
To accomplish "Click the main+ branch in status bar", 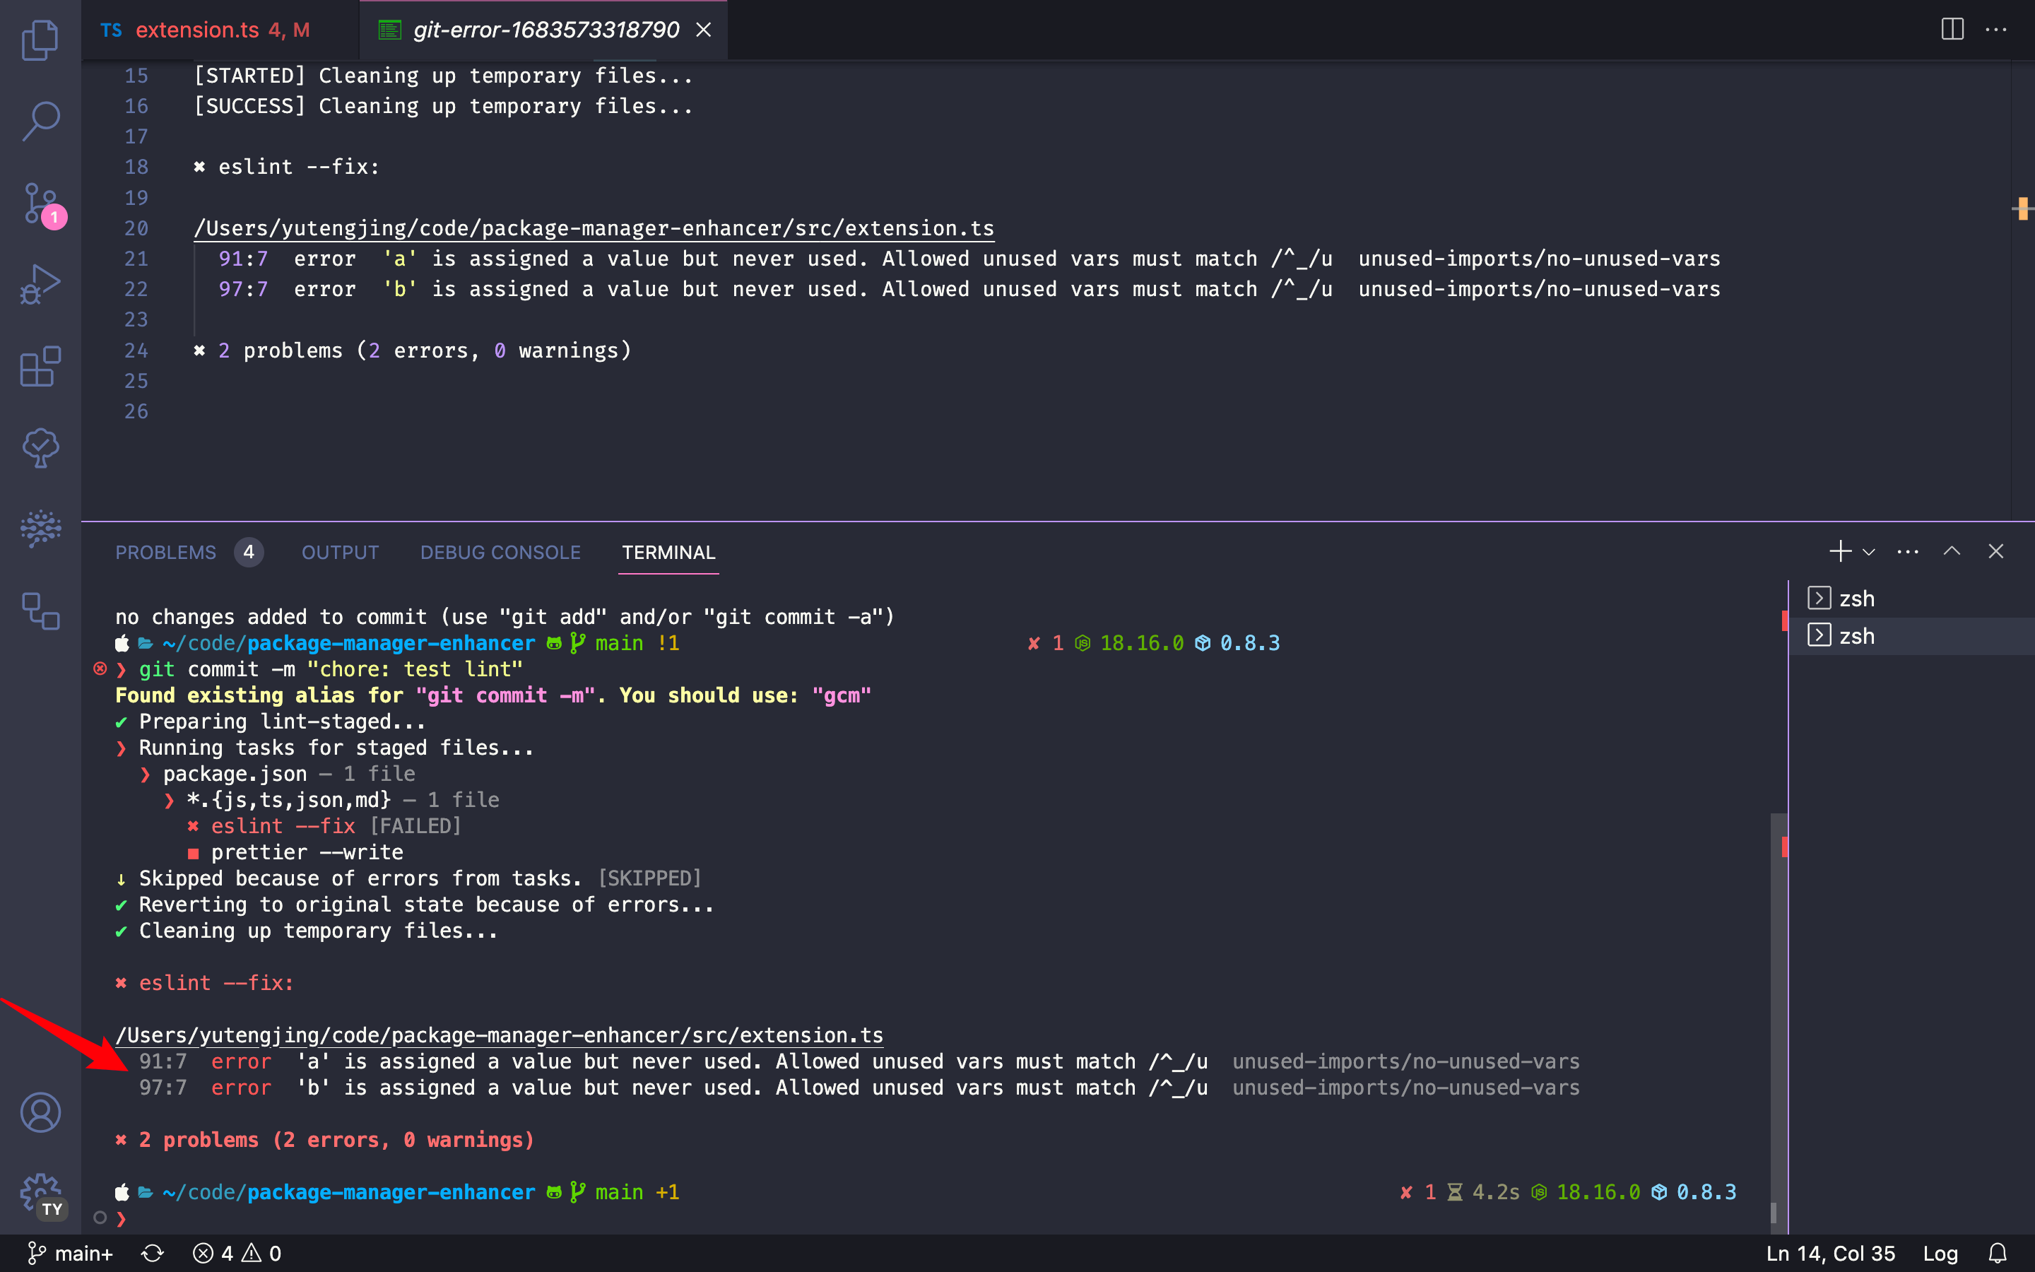I will click(x=71, y=1253).
